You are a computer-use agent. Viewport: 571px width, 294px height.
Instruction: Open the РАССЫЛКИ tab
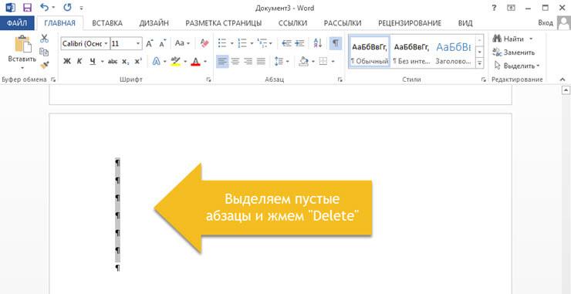coord(343,23)
